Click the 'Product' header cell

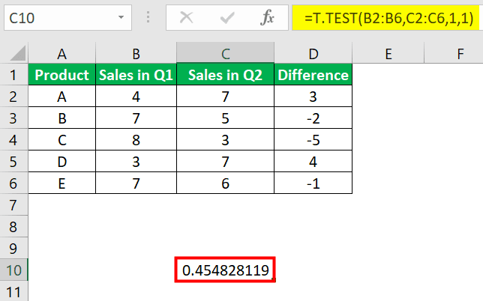point(61,75)
